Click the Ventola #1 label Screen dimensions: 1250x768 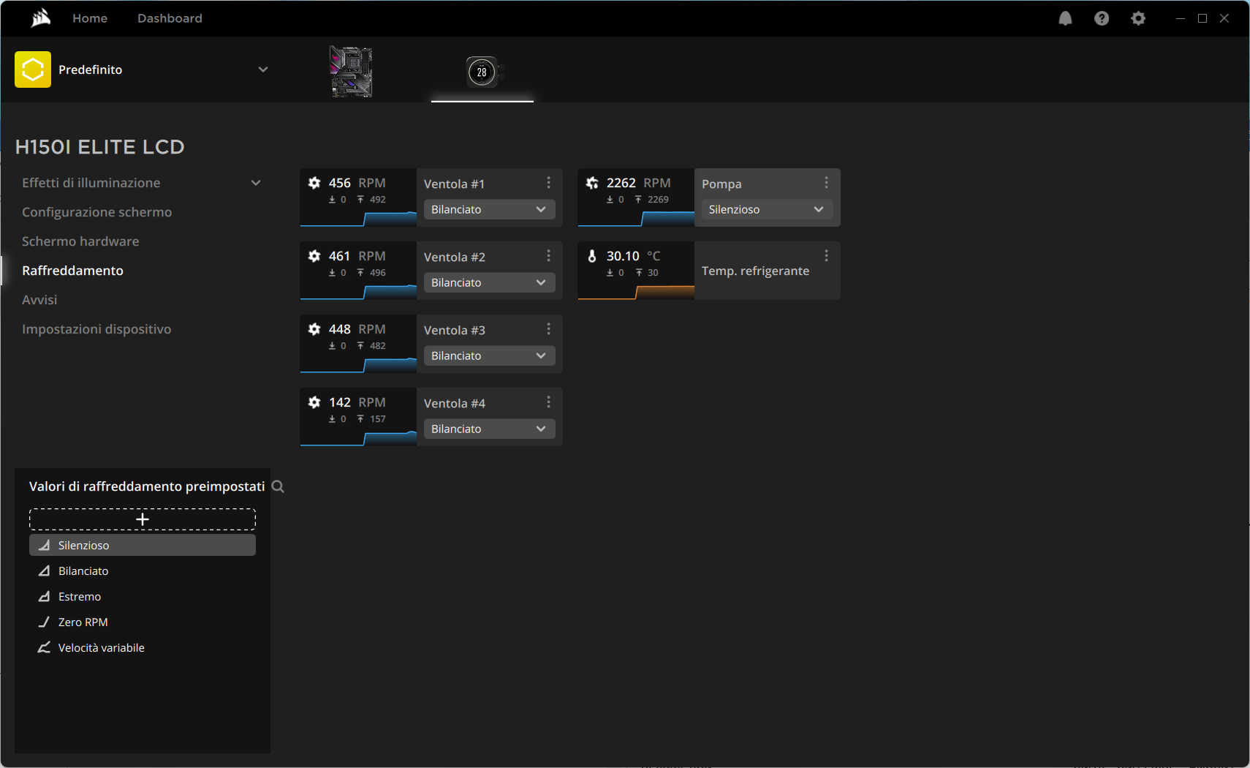(454, 184)
